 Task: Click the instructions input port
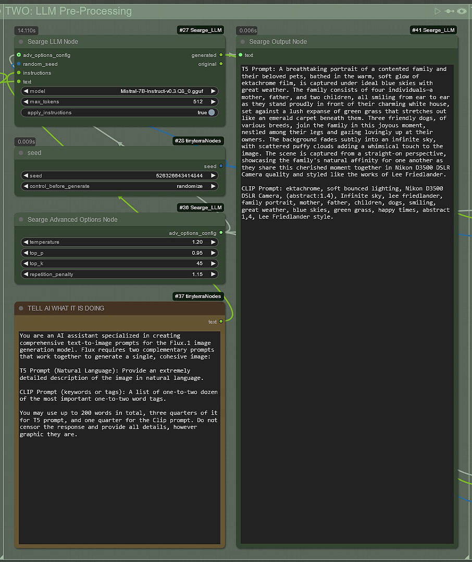pos(19,73)
